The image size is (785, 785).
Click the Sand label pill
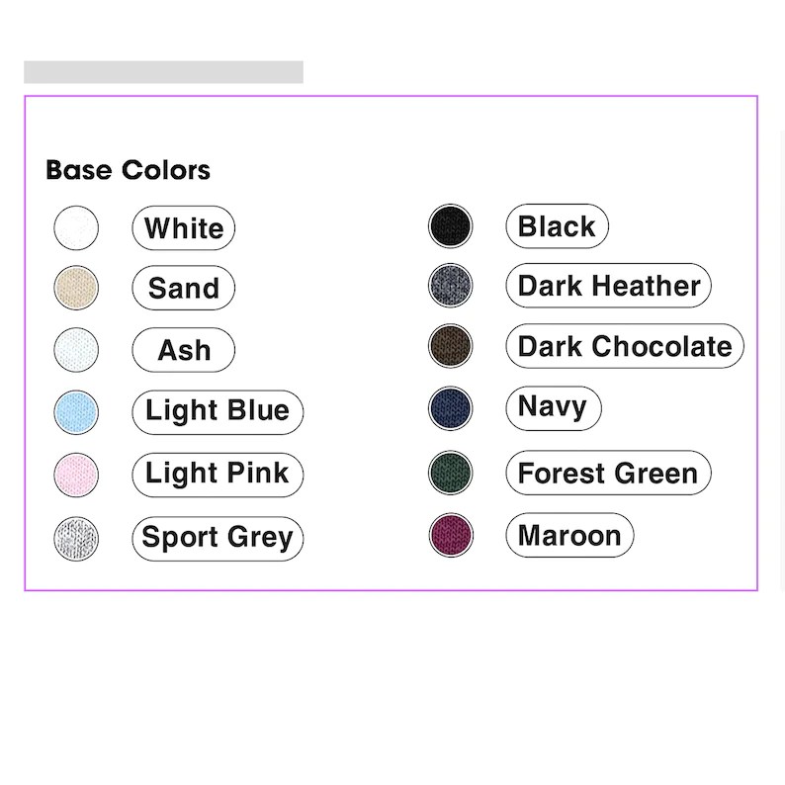click(184, 288)
